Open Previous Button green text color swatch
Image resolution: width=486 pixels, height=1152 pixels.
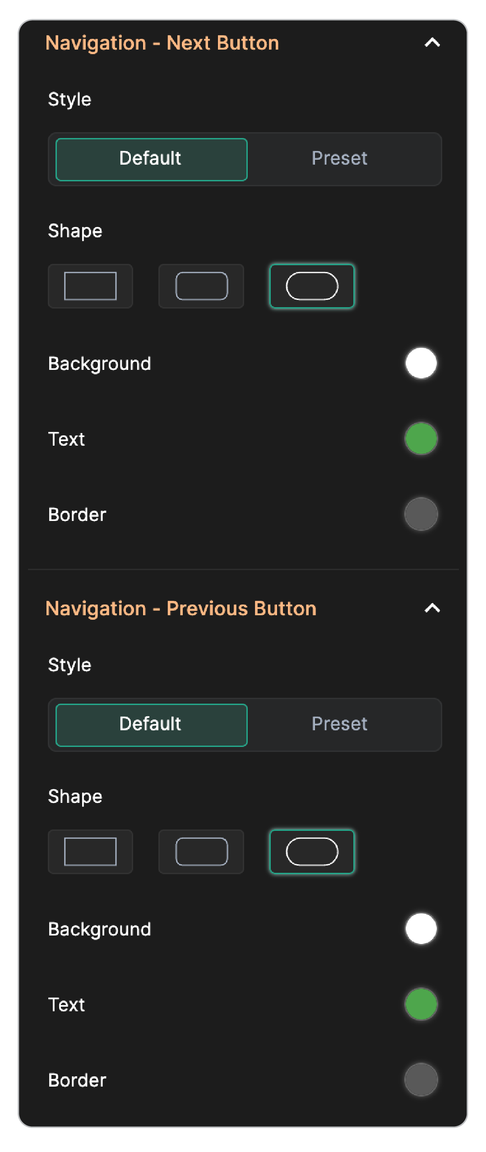[x=421, y=1004]
